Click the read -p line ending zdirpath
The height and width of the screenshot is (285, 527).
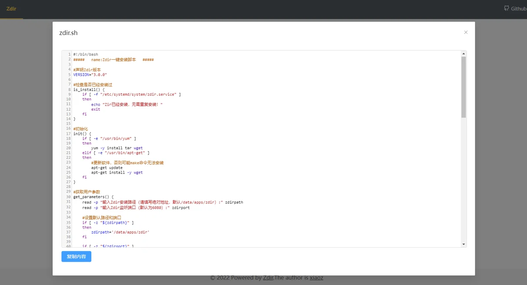pyautogui.click(x=162, y=202)
